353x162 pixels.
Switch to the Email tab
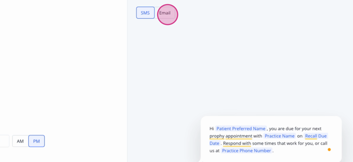(165, 13)
